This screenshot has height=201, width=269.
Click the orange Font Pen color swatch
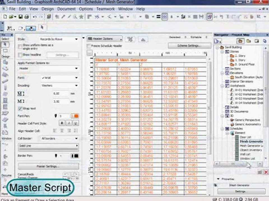coord(75,116)
